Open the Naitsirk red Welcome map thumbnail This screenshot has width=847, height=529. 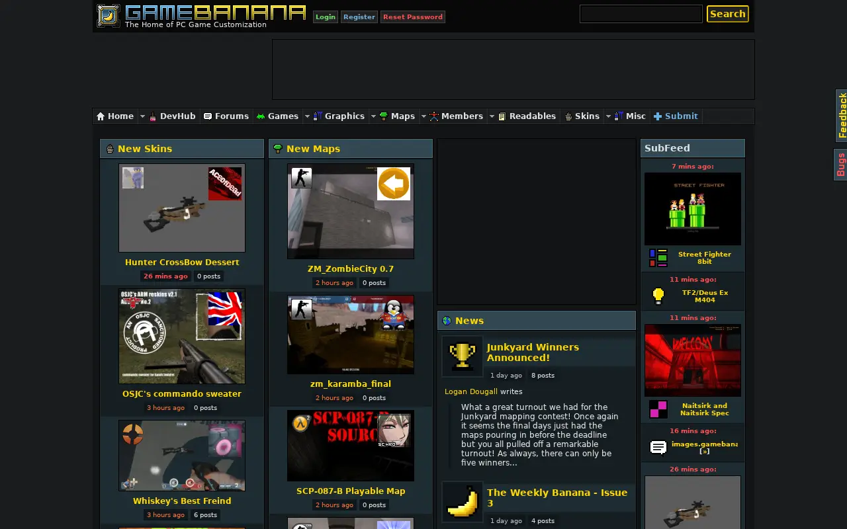click(693, 360)
